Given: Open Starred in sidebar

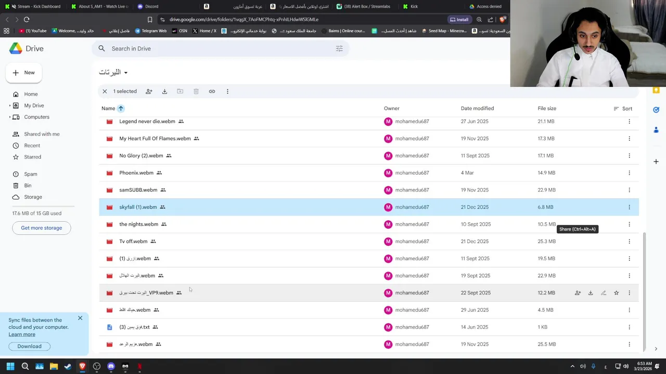Looking at the screenshot, I should coord(32,157).
